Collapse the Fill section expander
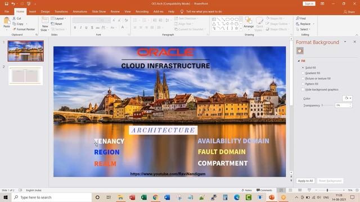Viewport: 360px width, 202px height. 299,61
